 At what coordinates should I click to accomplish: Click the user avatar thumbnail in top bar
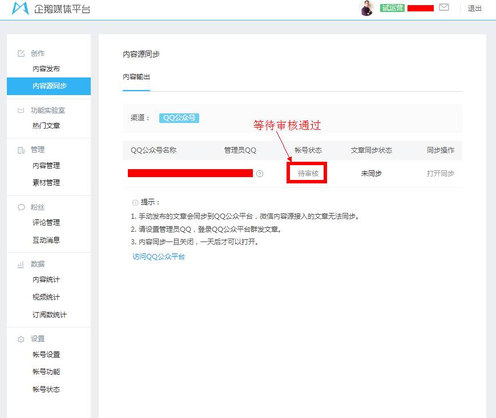coord(366,9)
